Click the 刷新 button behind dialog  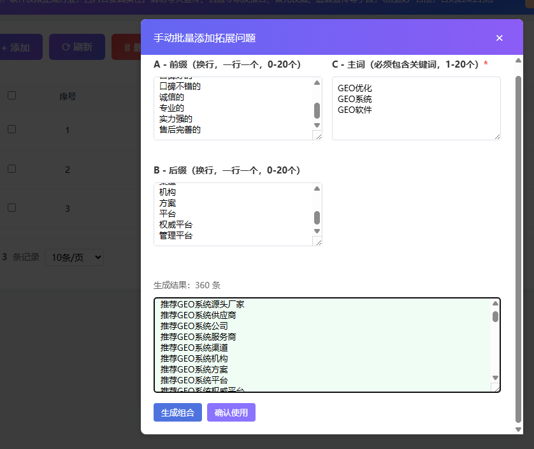click(x=77, y=47)
